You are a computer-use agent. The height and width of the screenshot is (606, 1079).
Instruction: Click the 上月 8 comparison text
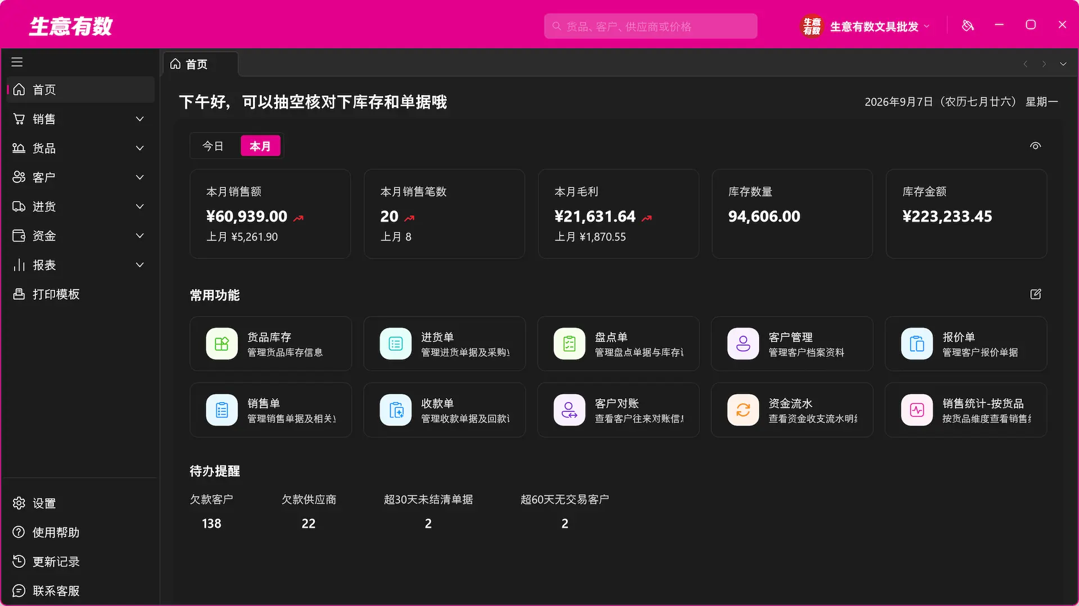tap(396, 237)
